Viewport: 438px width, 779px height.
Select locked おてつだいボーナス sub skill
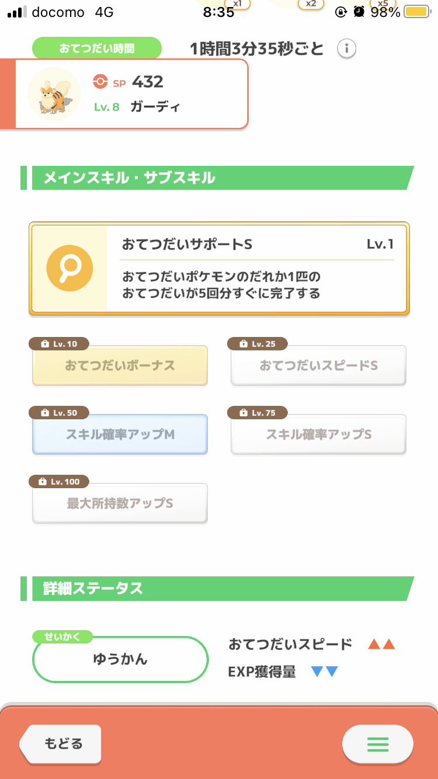pyautogui.click(x=120, y=366)
